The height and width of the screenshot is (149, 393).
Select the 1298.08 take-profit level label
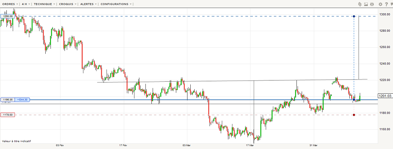point(8,16)
